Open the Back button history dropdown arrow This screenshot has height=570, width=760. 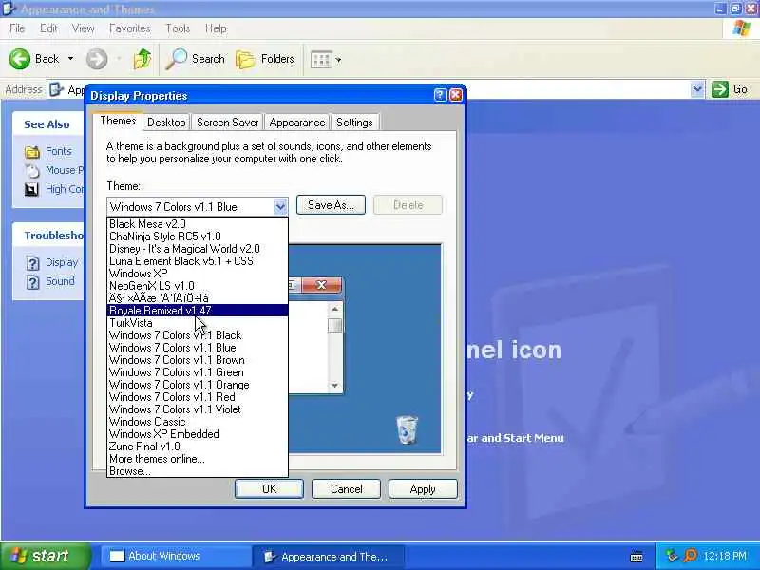point(70,59)
